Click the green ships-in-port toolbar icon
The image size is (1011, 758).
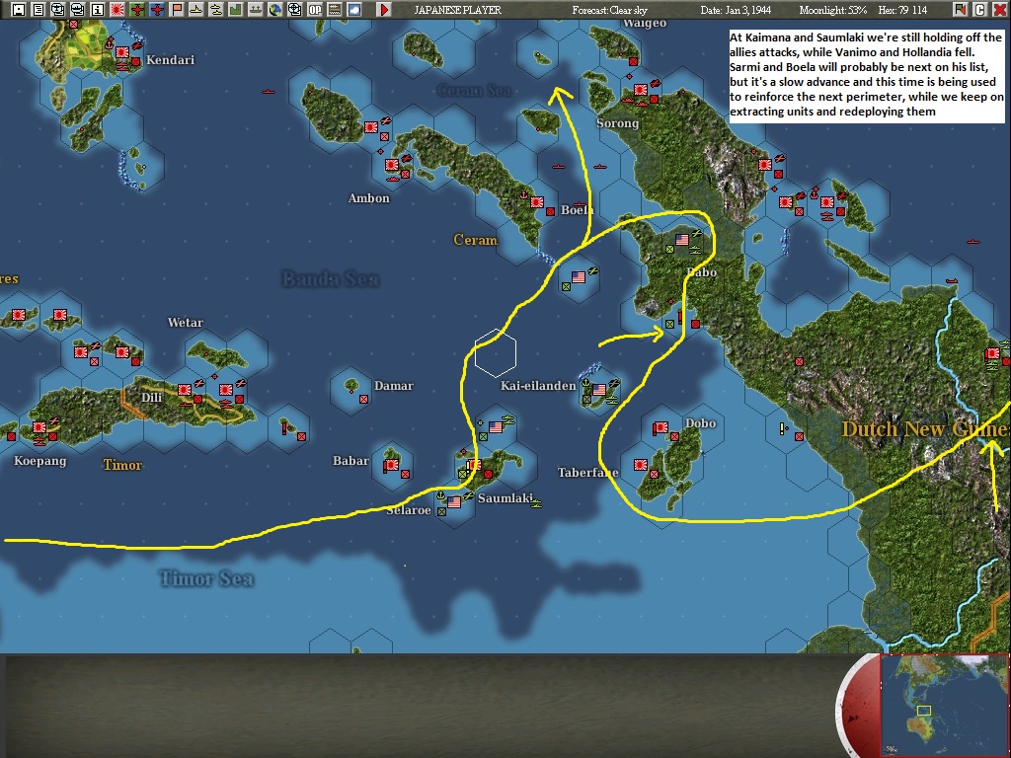pyautogui.click(x=256, y=10)
